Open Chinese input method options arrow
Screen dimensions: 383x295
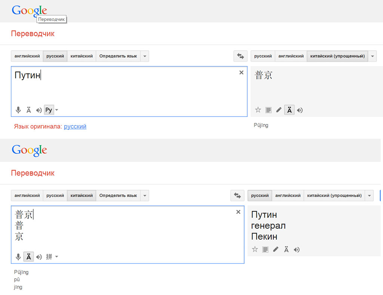[x=57, y=256]
